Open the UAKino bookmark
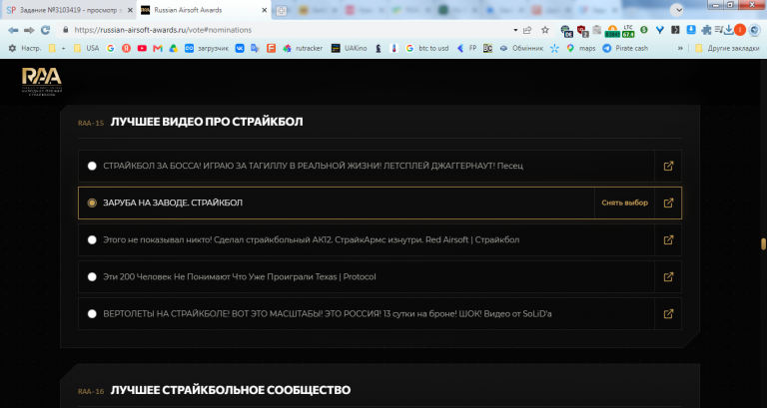This screenshot has width=767, height=408. tap(350, 48)
